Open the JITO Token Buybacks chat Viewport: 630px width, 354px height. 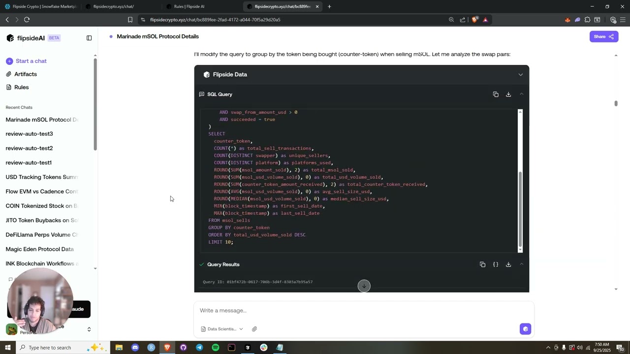point(42,220)
